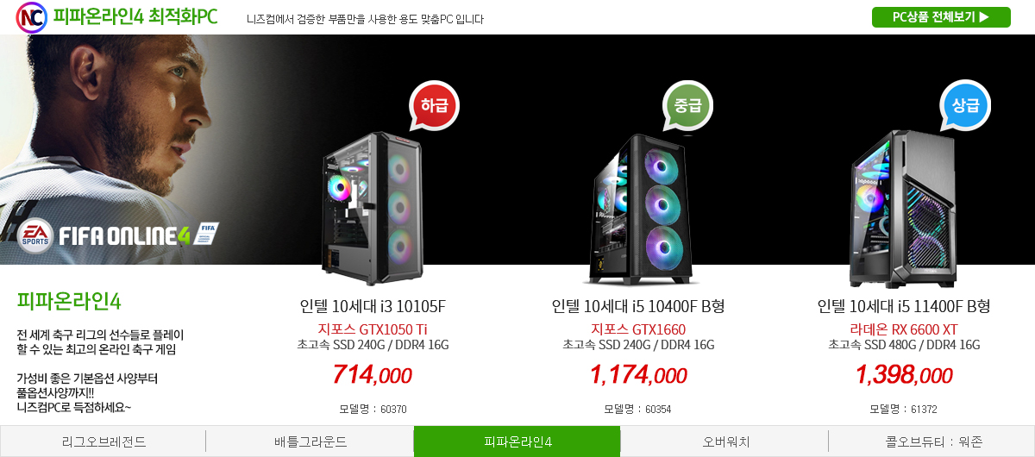The width and height of the screenshot is (1035, 457).
Task: Switch to 배틀그라운드 tab
Action: pos(310,441)
